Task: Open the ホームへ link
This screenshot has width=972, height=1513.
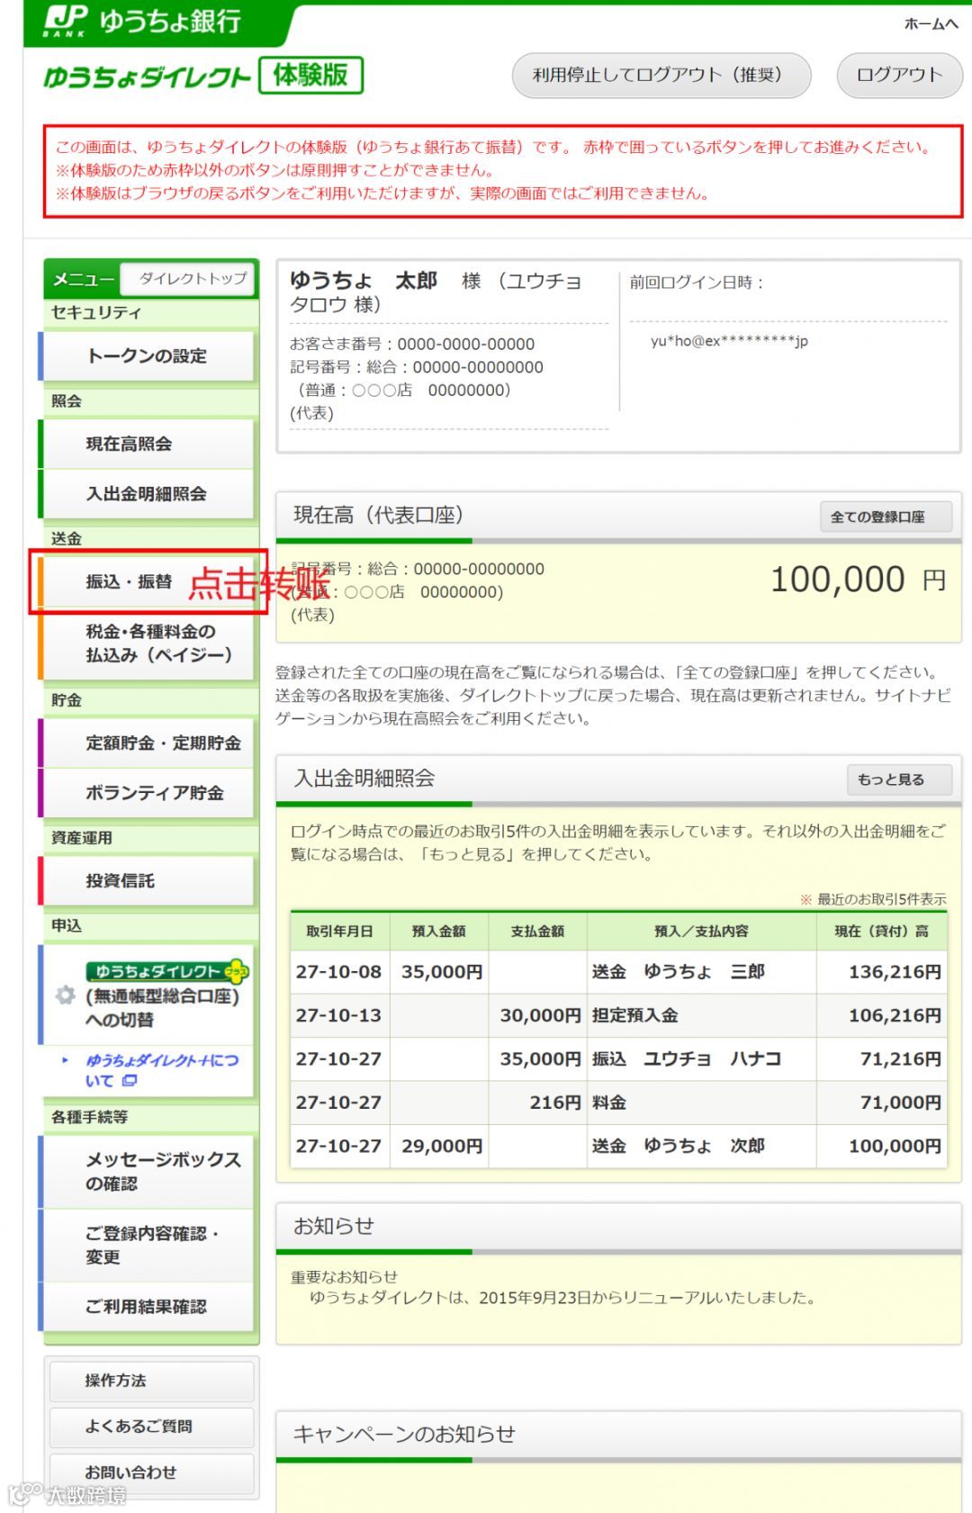Action: 931,24
